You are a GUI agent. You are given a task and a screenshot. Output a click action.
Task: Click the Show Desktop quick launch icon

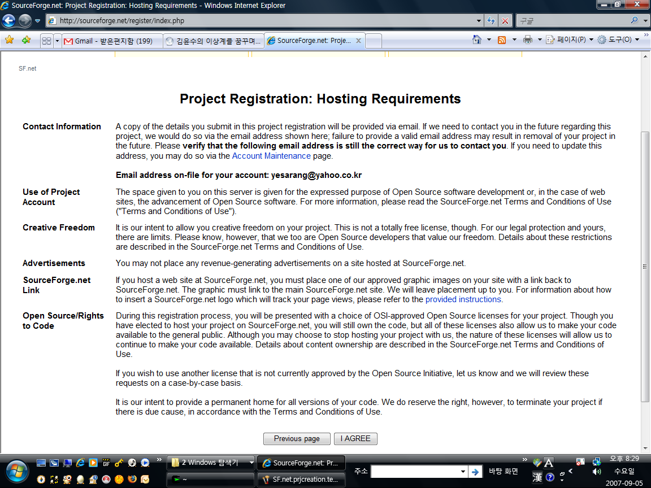[41, 463]
